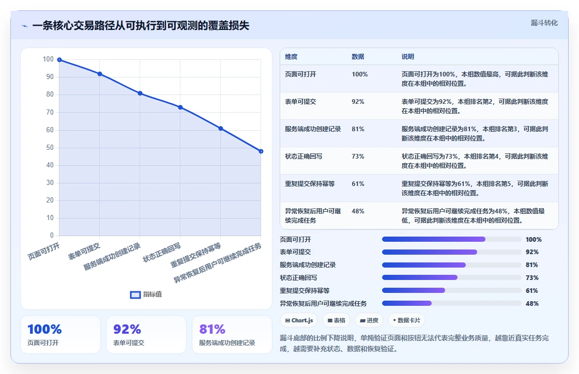This screenshot has height=374, width=579.
Task: Click the 漏斗转化 tag in header
Action: point(544,23)
